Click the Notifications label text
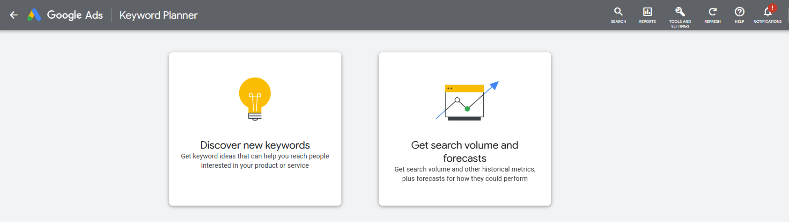The image size is (789, 222). tap(767, 21)
